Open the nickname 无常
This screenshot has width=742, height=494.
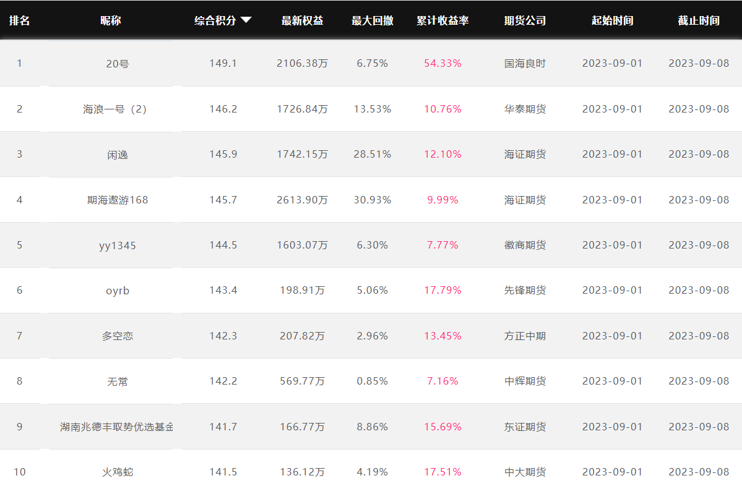coord(118,381)
